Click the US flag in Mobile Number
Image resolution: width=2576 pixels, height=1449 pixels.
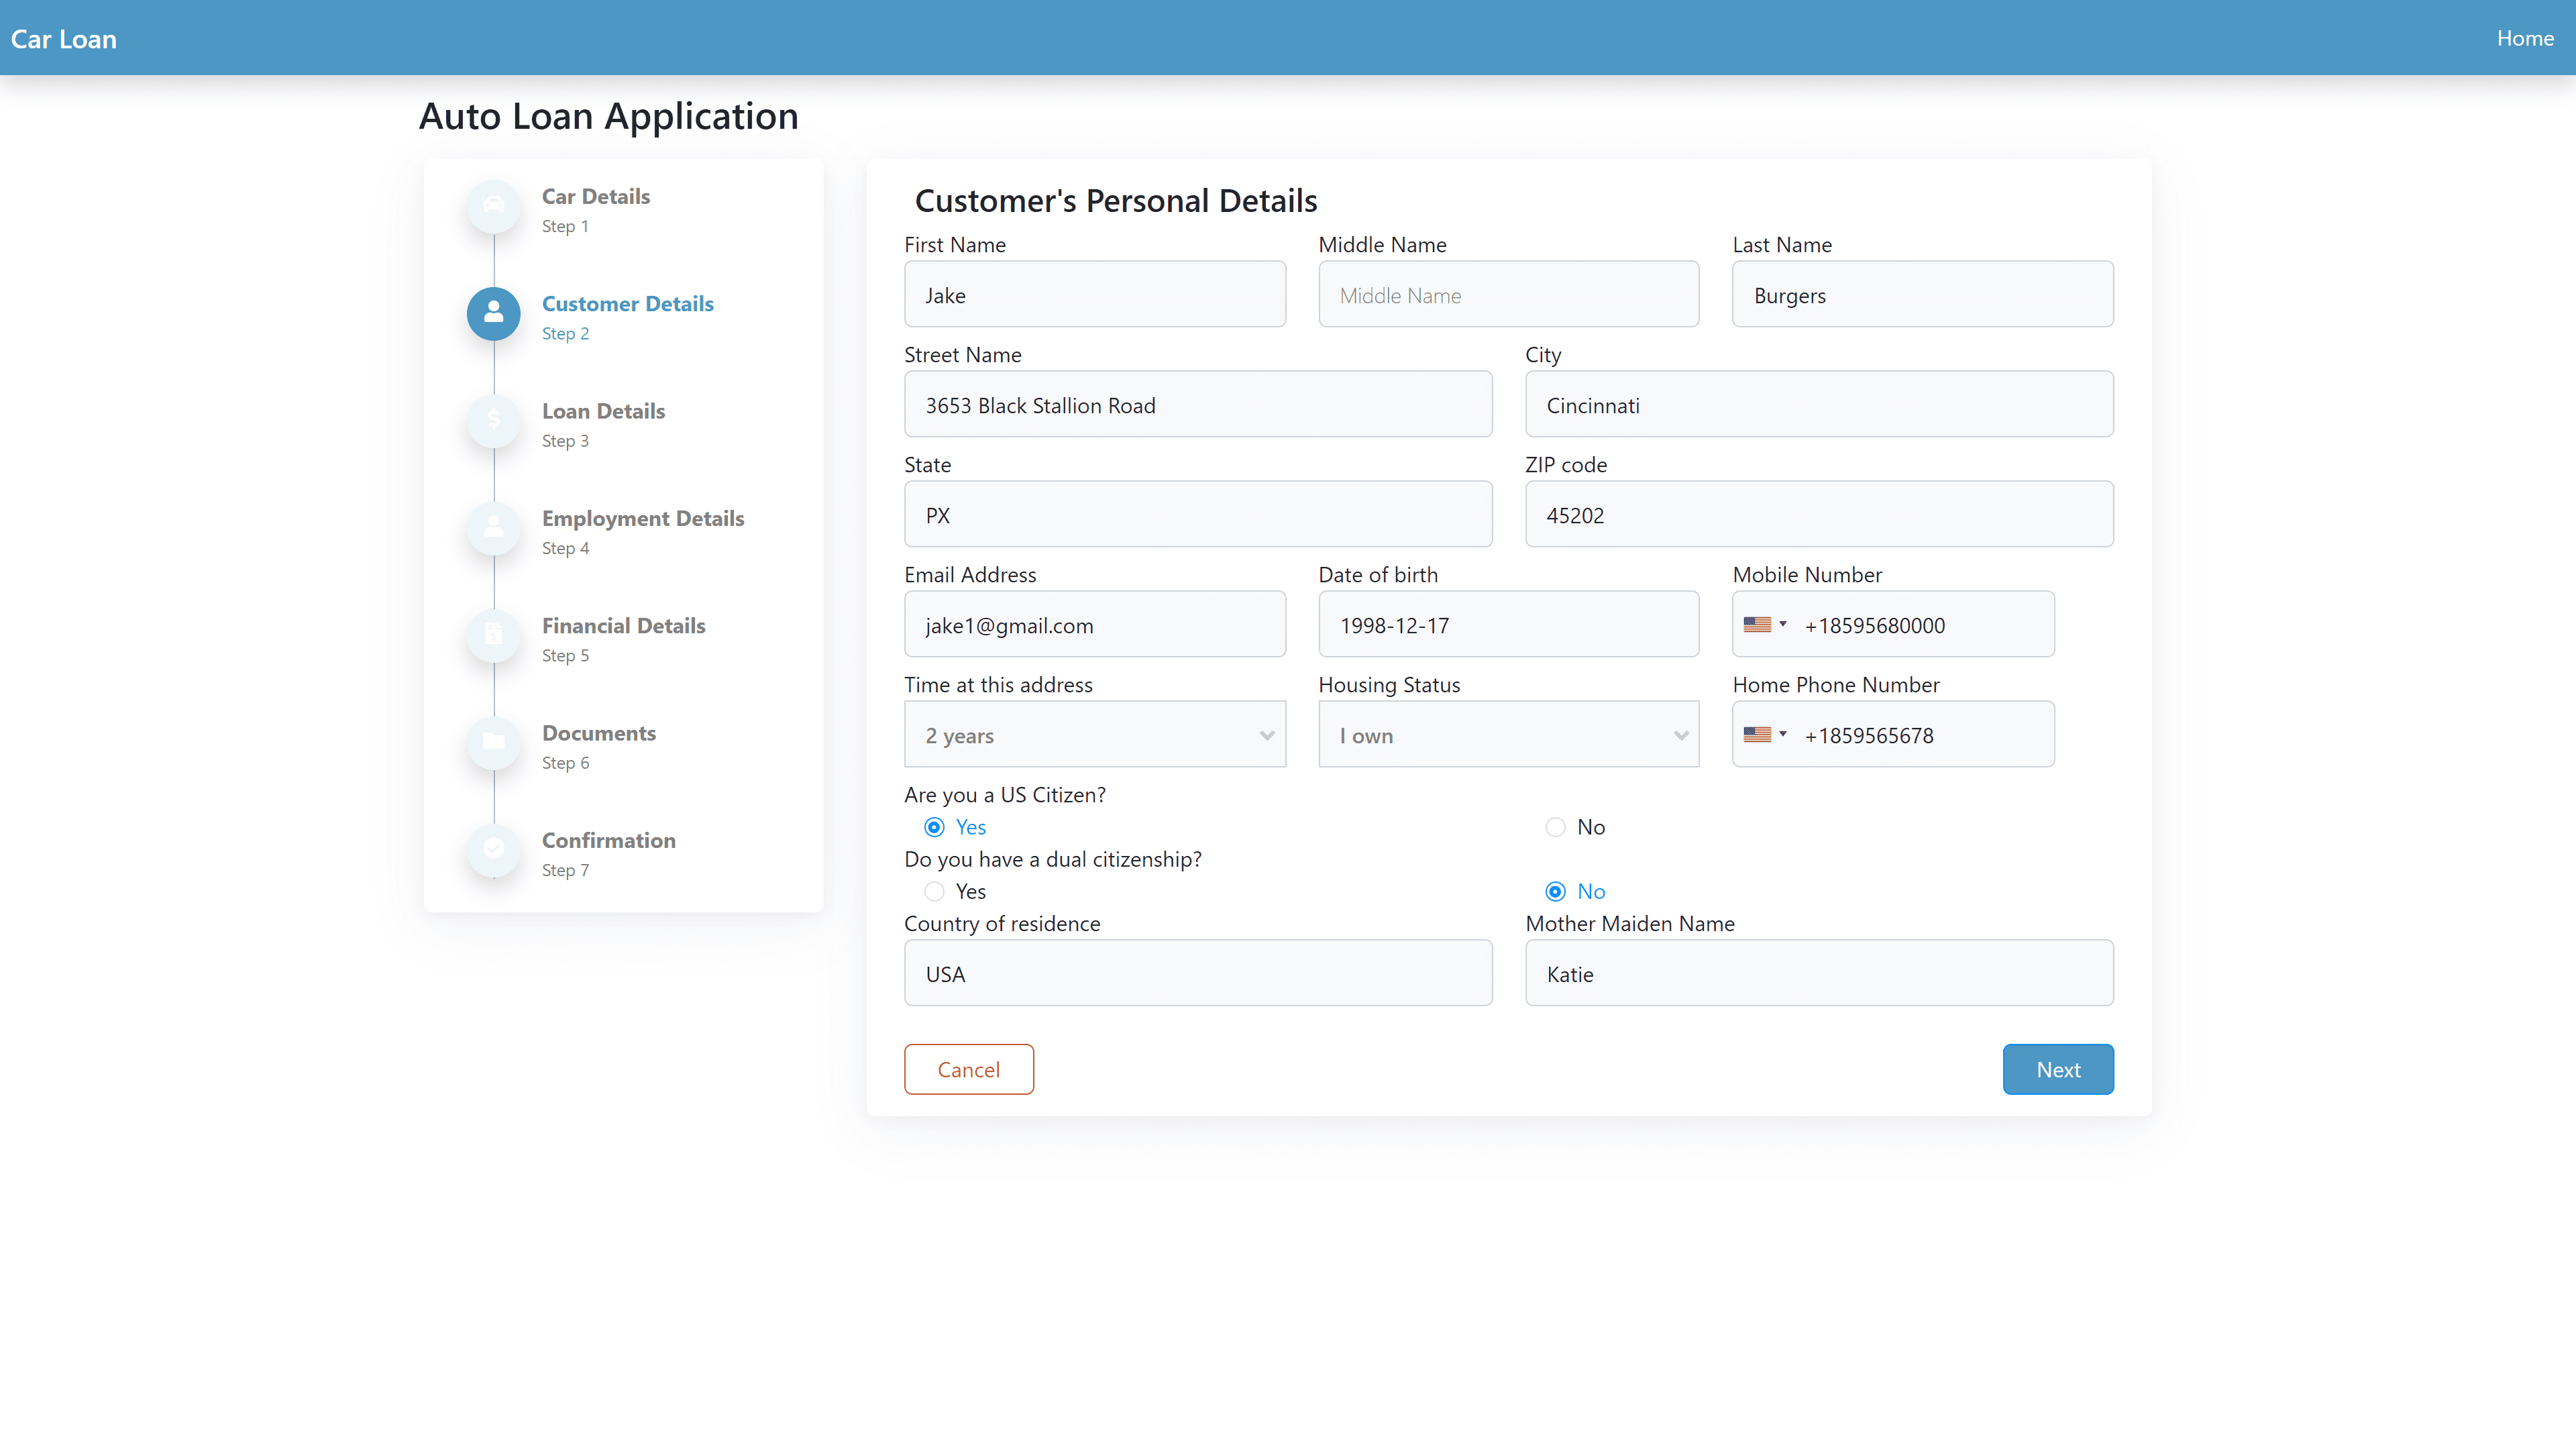1757,624
